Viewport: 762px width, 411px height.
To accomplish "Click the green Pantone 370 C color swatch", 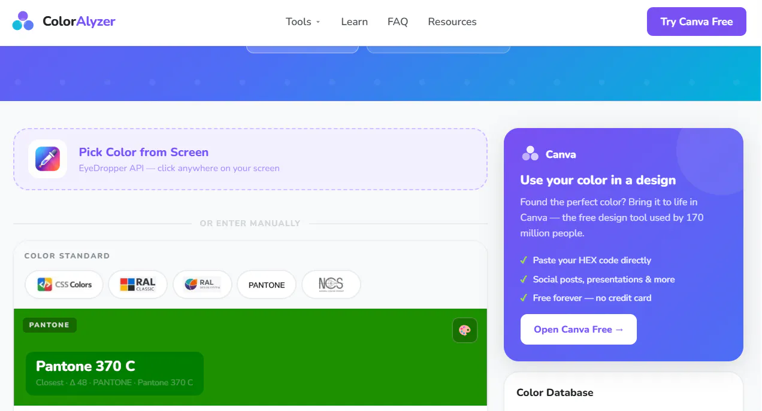I will (x=250, y=357).
